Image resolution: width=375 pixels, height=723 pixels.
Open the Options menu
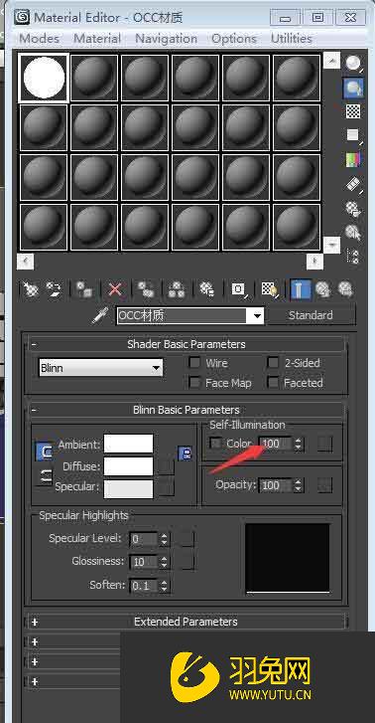click(234, 39)
